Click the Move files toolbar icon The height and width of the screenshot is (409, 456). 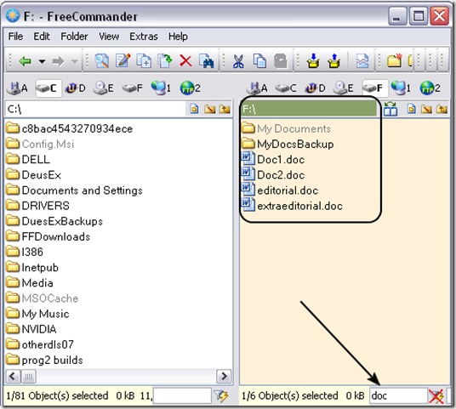click(x=164, y=60)
